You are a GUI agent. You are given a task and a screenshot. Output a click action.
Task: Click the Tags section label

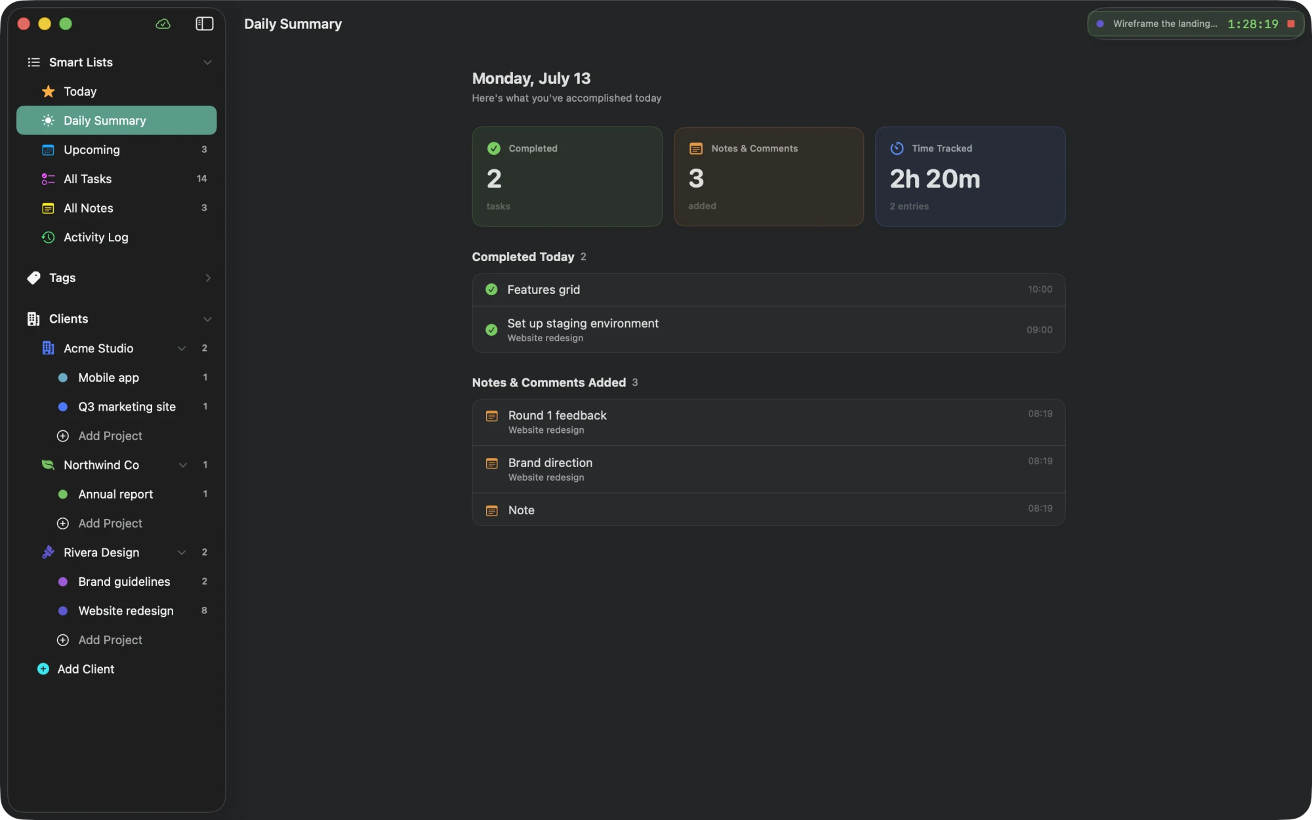pos(62,278)
